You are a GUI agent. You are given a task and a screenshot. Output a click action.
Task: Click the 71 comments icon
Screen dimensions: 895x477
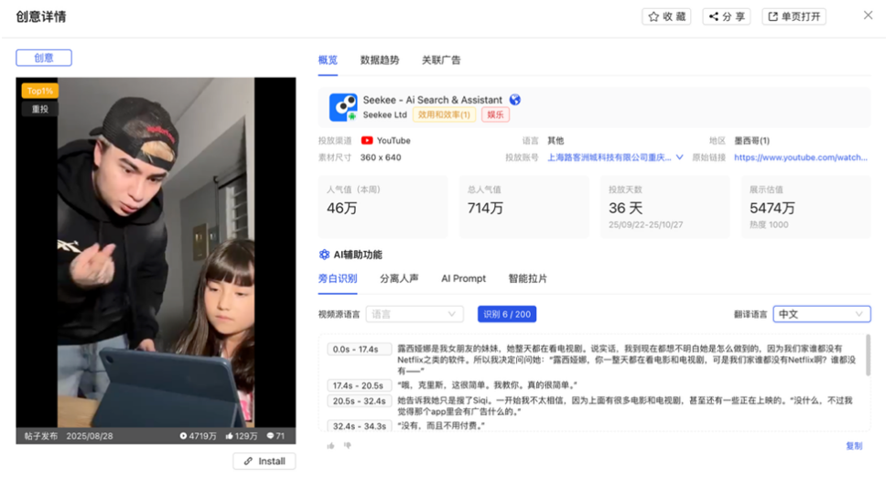pos(271,436)
